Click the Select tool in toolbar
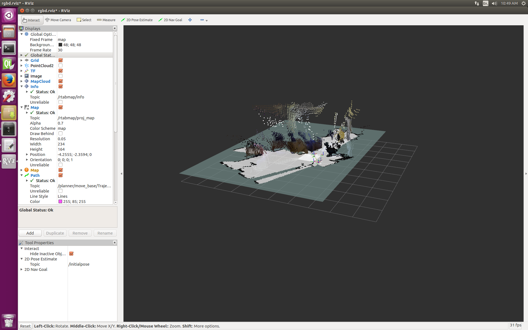 [84, 20]
